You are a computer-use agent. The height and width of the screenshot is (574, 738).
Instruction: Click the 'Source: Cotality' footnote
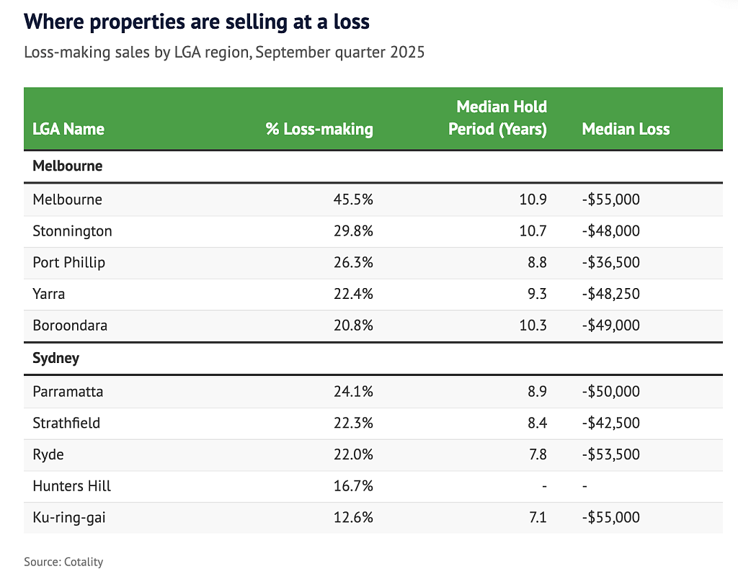coord(63,562)
